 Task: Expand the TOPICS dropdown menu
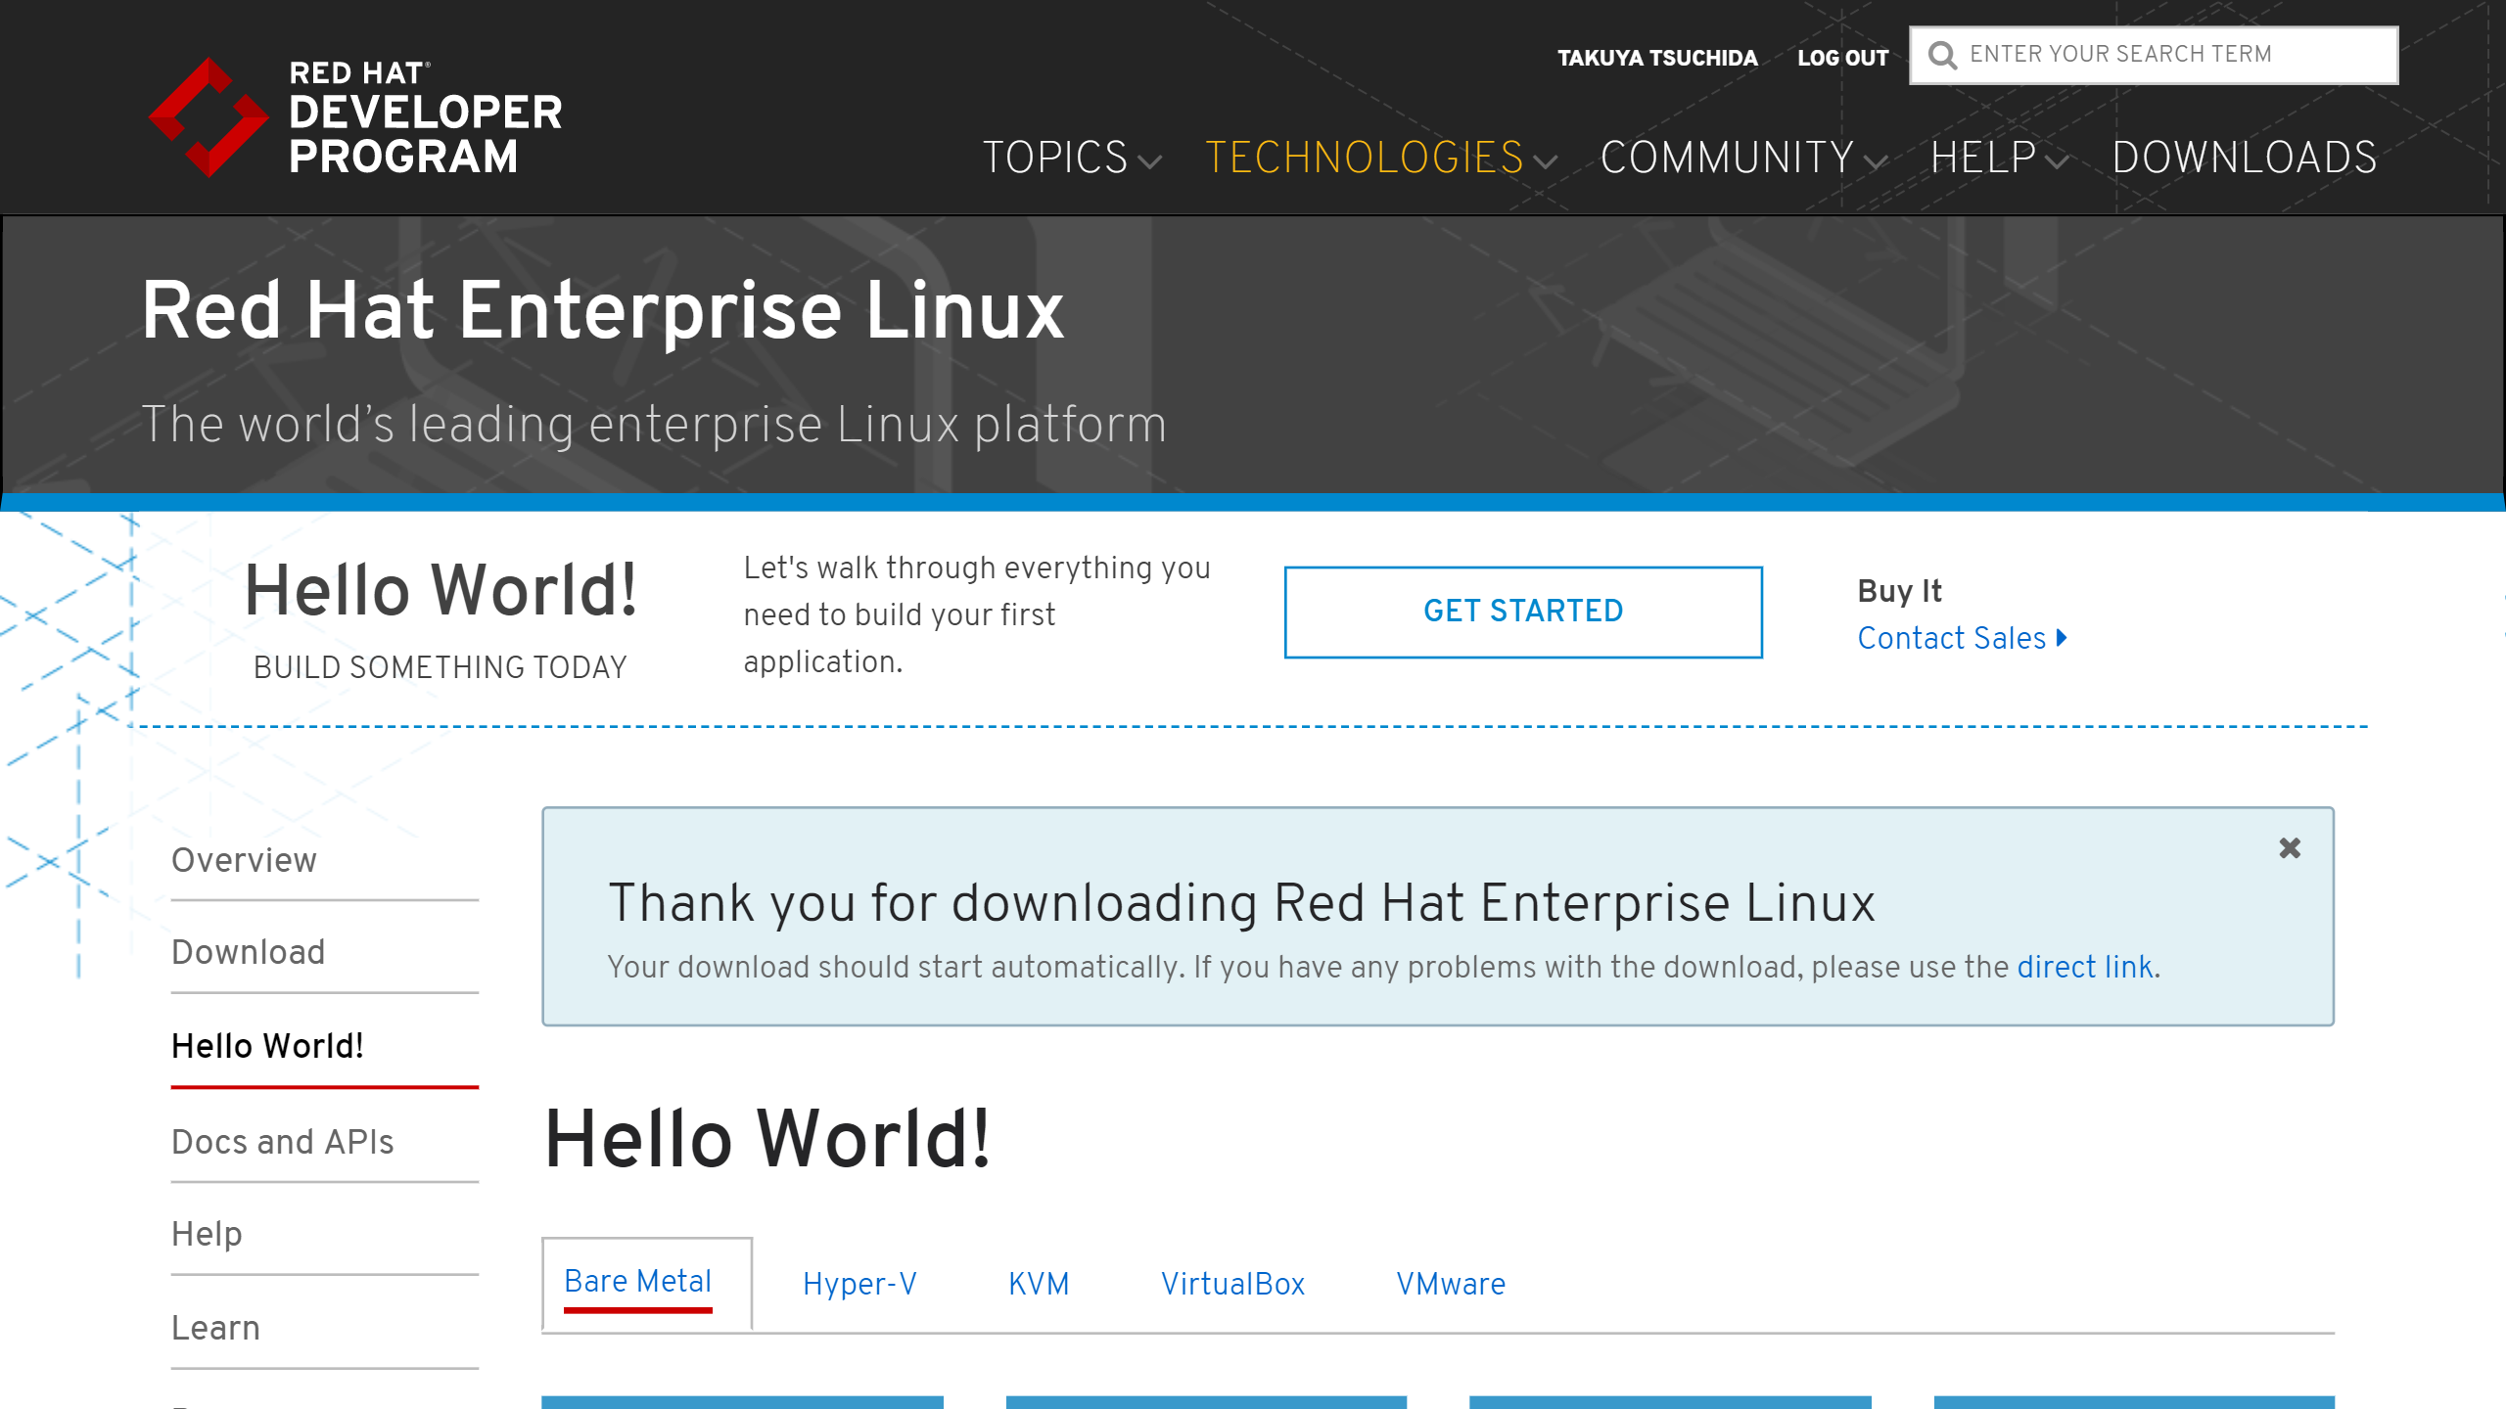click(x=1057, y=158)
